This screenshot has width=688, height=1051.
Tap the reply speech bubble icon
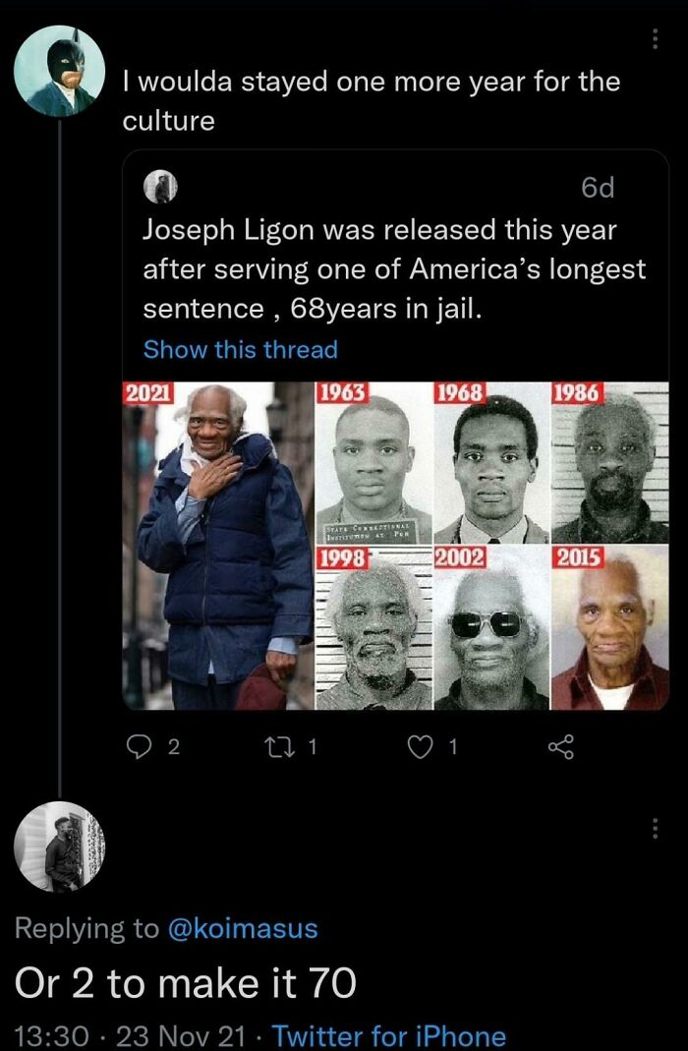pos(140,746)
